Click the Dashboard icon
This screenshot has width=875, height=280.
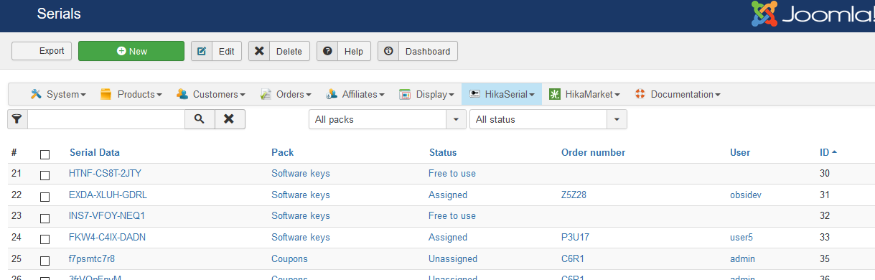coord(388,51)
